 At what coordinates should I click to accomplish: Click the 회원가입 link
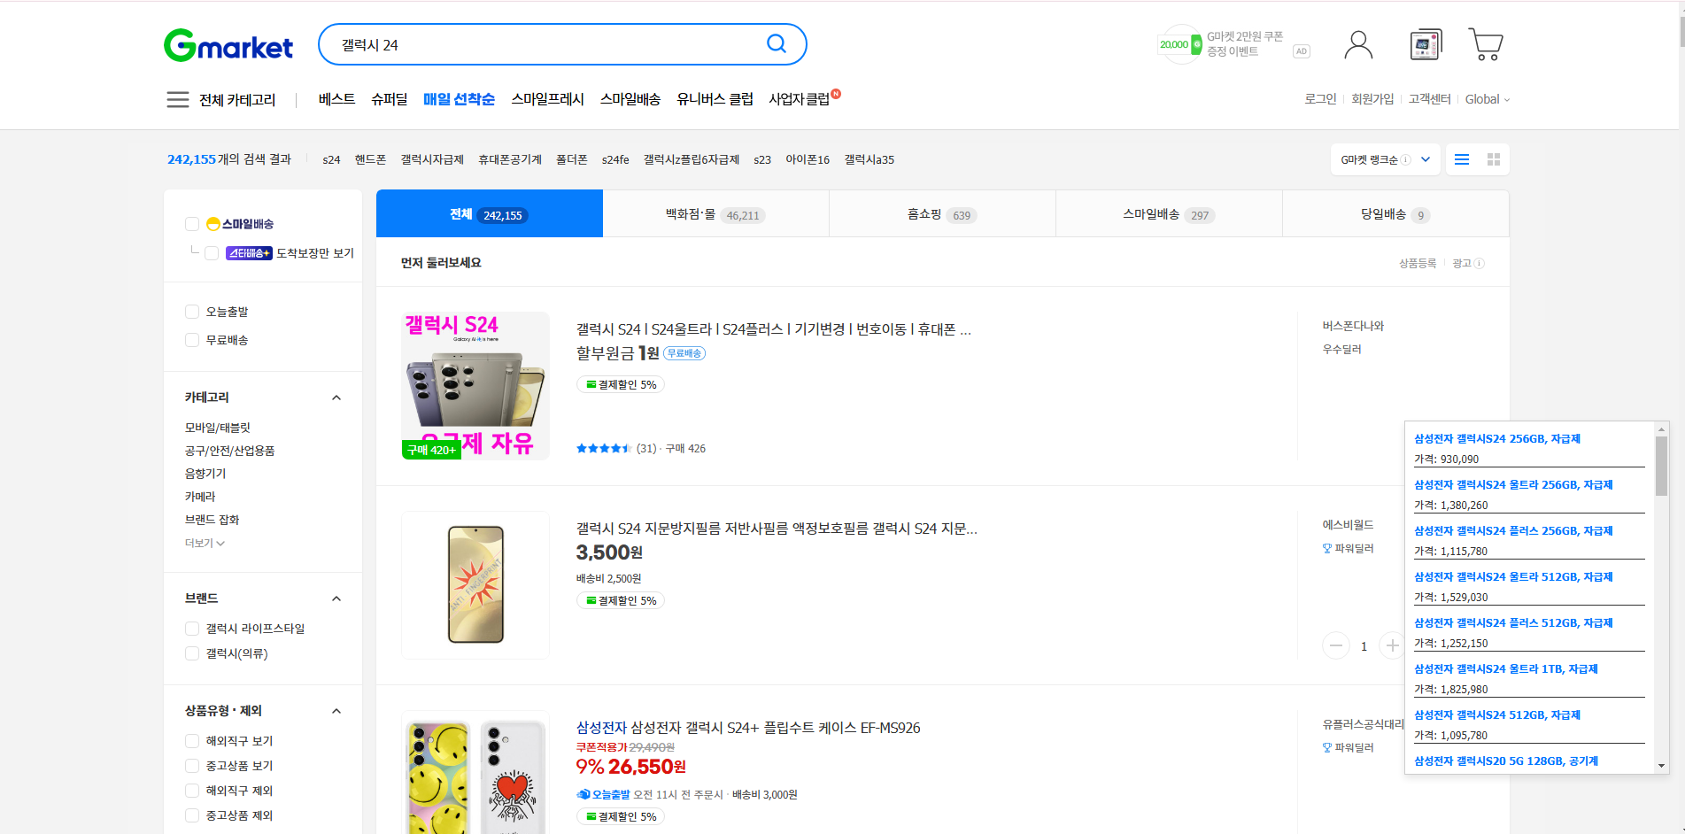click(1372, 99)
